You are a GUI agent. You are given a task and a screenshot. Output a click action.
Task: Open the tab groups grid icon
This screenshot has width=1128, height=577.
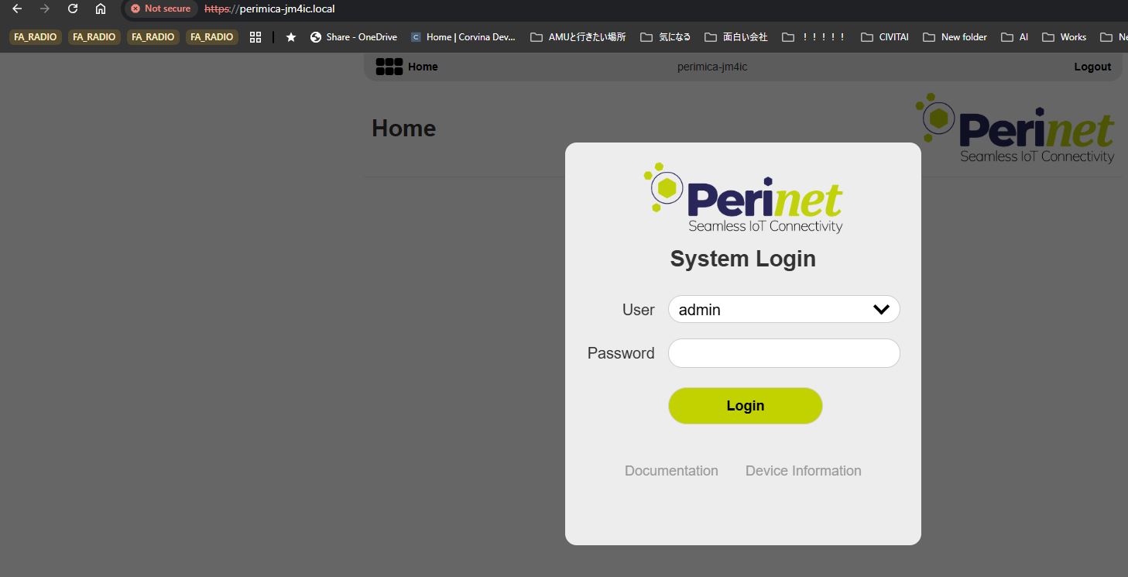coord(255,37)
